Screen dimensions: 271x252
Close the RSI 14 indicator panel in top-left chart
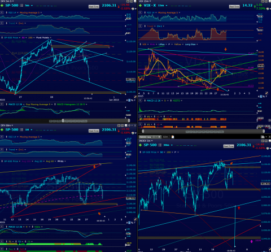(2, 12)
